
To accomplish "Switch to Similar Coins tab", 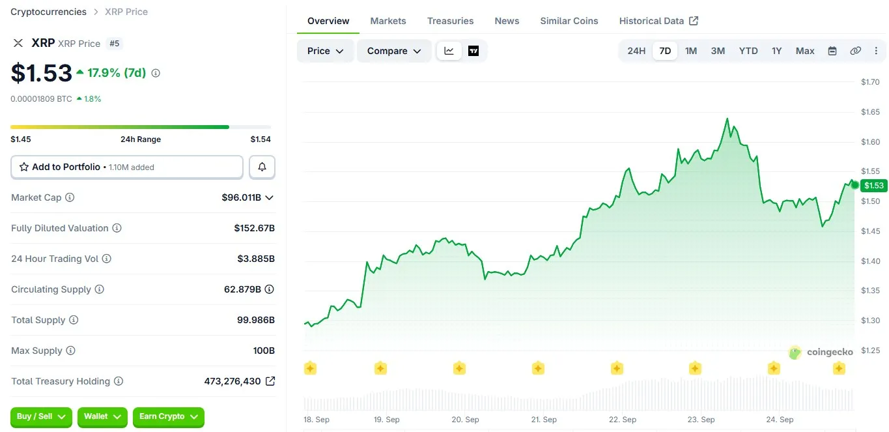I will coord(569,21).
